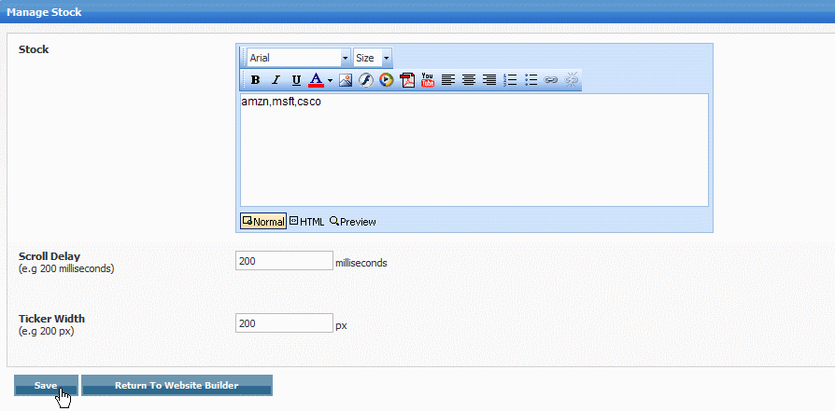Apply the red font color button

317,80
